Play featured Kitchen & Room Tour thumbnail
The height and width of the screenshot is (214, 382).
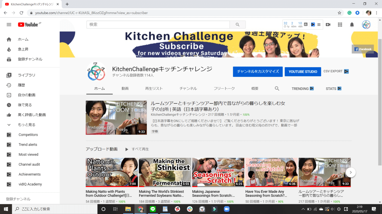click(x=116, y=118)
